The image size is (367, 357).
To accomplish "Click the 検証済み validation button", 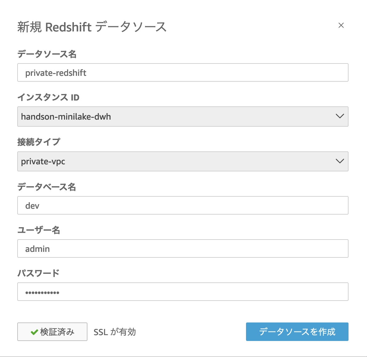I will (52, 332).
